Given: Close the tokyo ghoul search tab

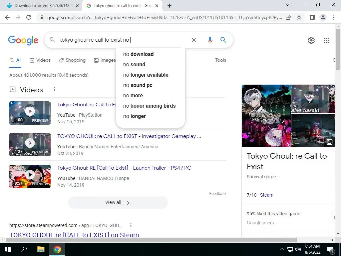Looking at the screenshot, I should click(157, 6).
